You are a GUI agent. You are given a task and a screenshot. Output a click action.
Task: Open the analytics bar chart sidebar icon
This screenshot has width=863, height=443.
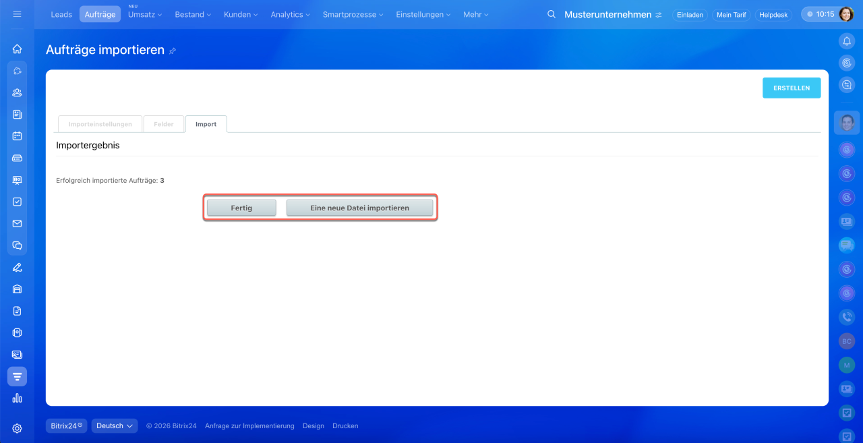(17, 398)
